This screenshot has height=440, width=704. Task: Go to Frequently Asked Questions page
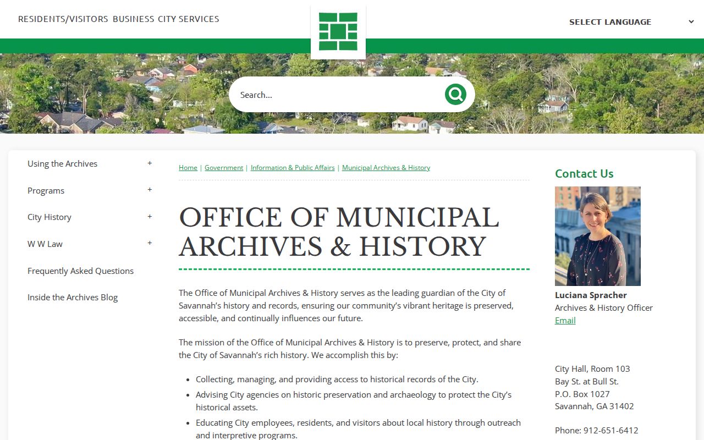coord(80,271)
